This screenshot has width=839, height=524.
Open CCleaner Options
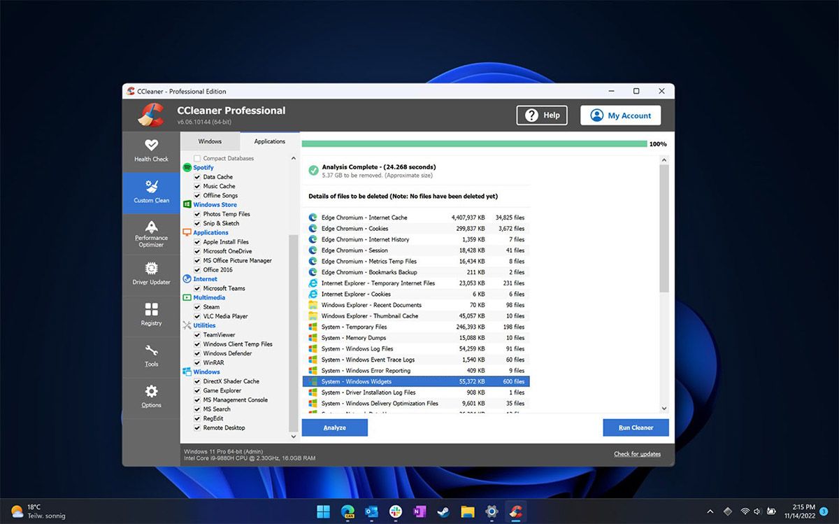pyautogui.click(x=151, y=397)
